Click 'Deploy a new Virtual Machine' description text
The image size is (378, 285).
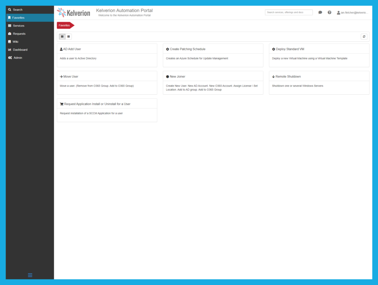pyautogui.click(x=310, y=58)
